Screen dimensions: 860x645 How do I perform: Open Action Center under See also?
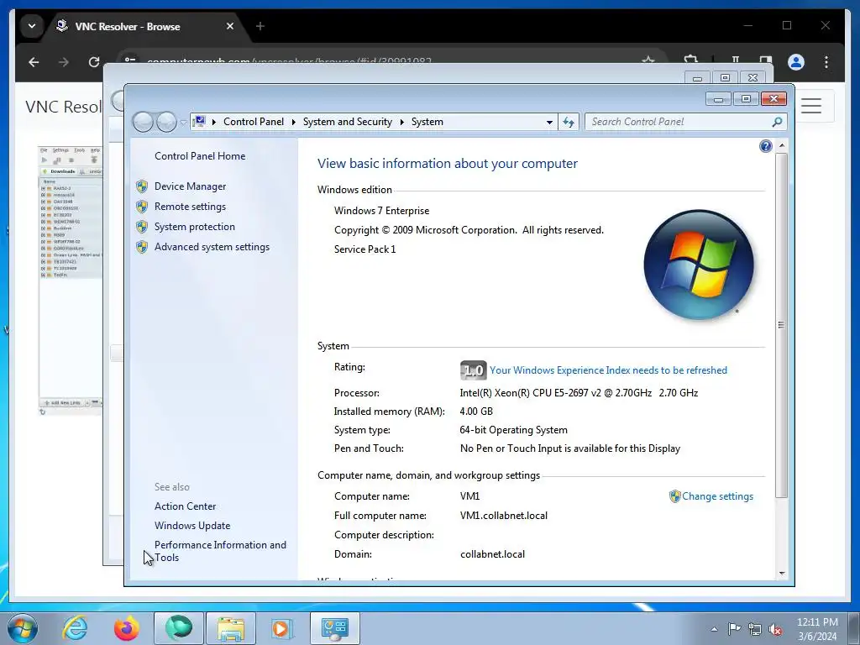coord(185,506)
